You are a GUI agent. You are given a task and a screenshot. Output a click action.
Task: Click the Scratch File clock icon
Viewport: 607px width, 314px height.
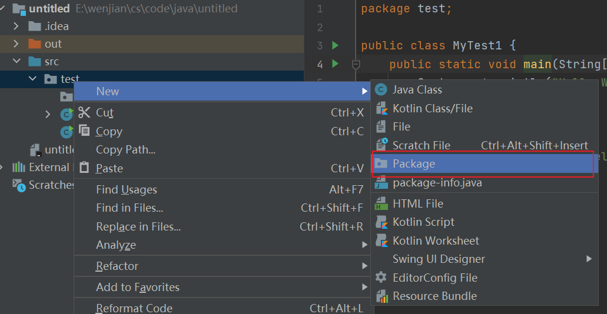point(382,145)
